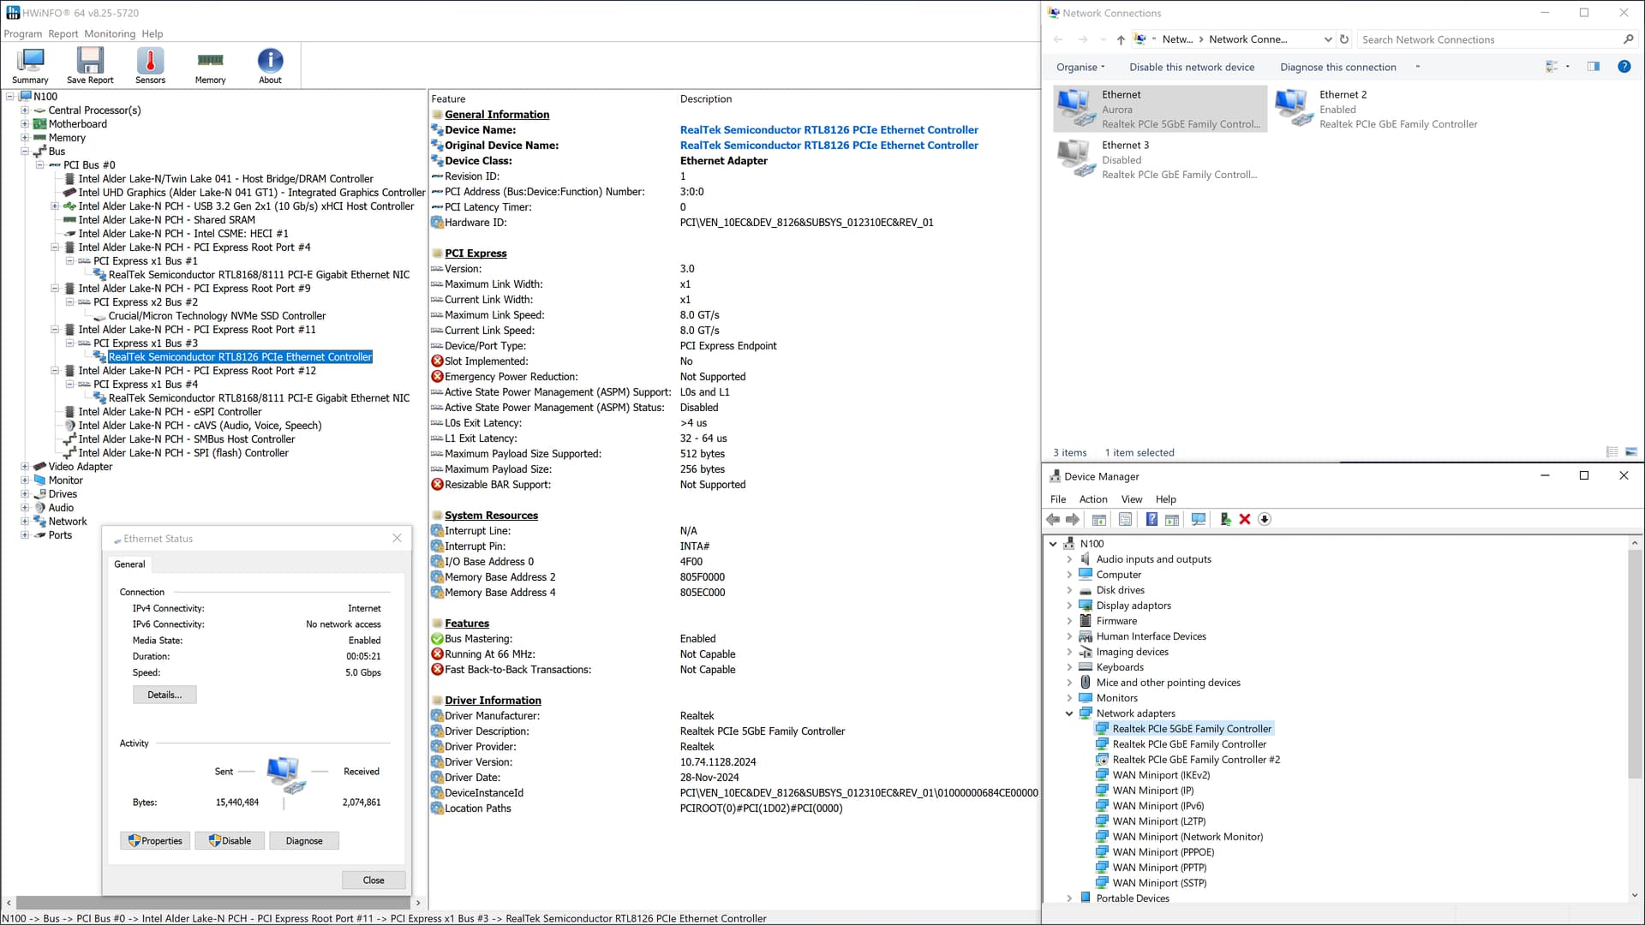The image size is (1645, 925).
Task: Open the Memory tool in HWiNFO
Action: 210,66
